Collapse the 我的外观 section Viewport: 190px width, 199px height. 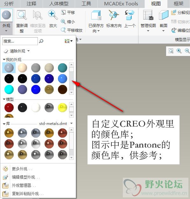(x=4, y=59)
